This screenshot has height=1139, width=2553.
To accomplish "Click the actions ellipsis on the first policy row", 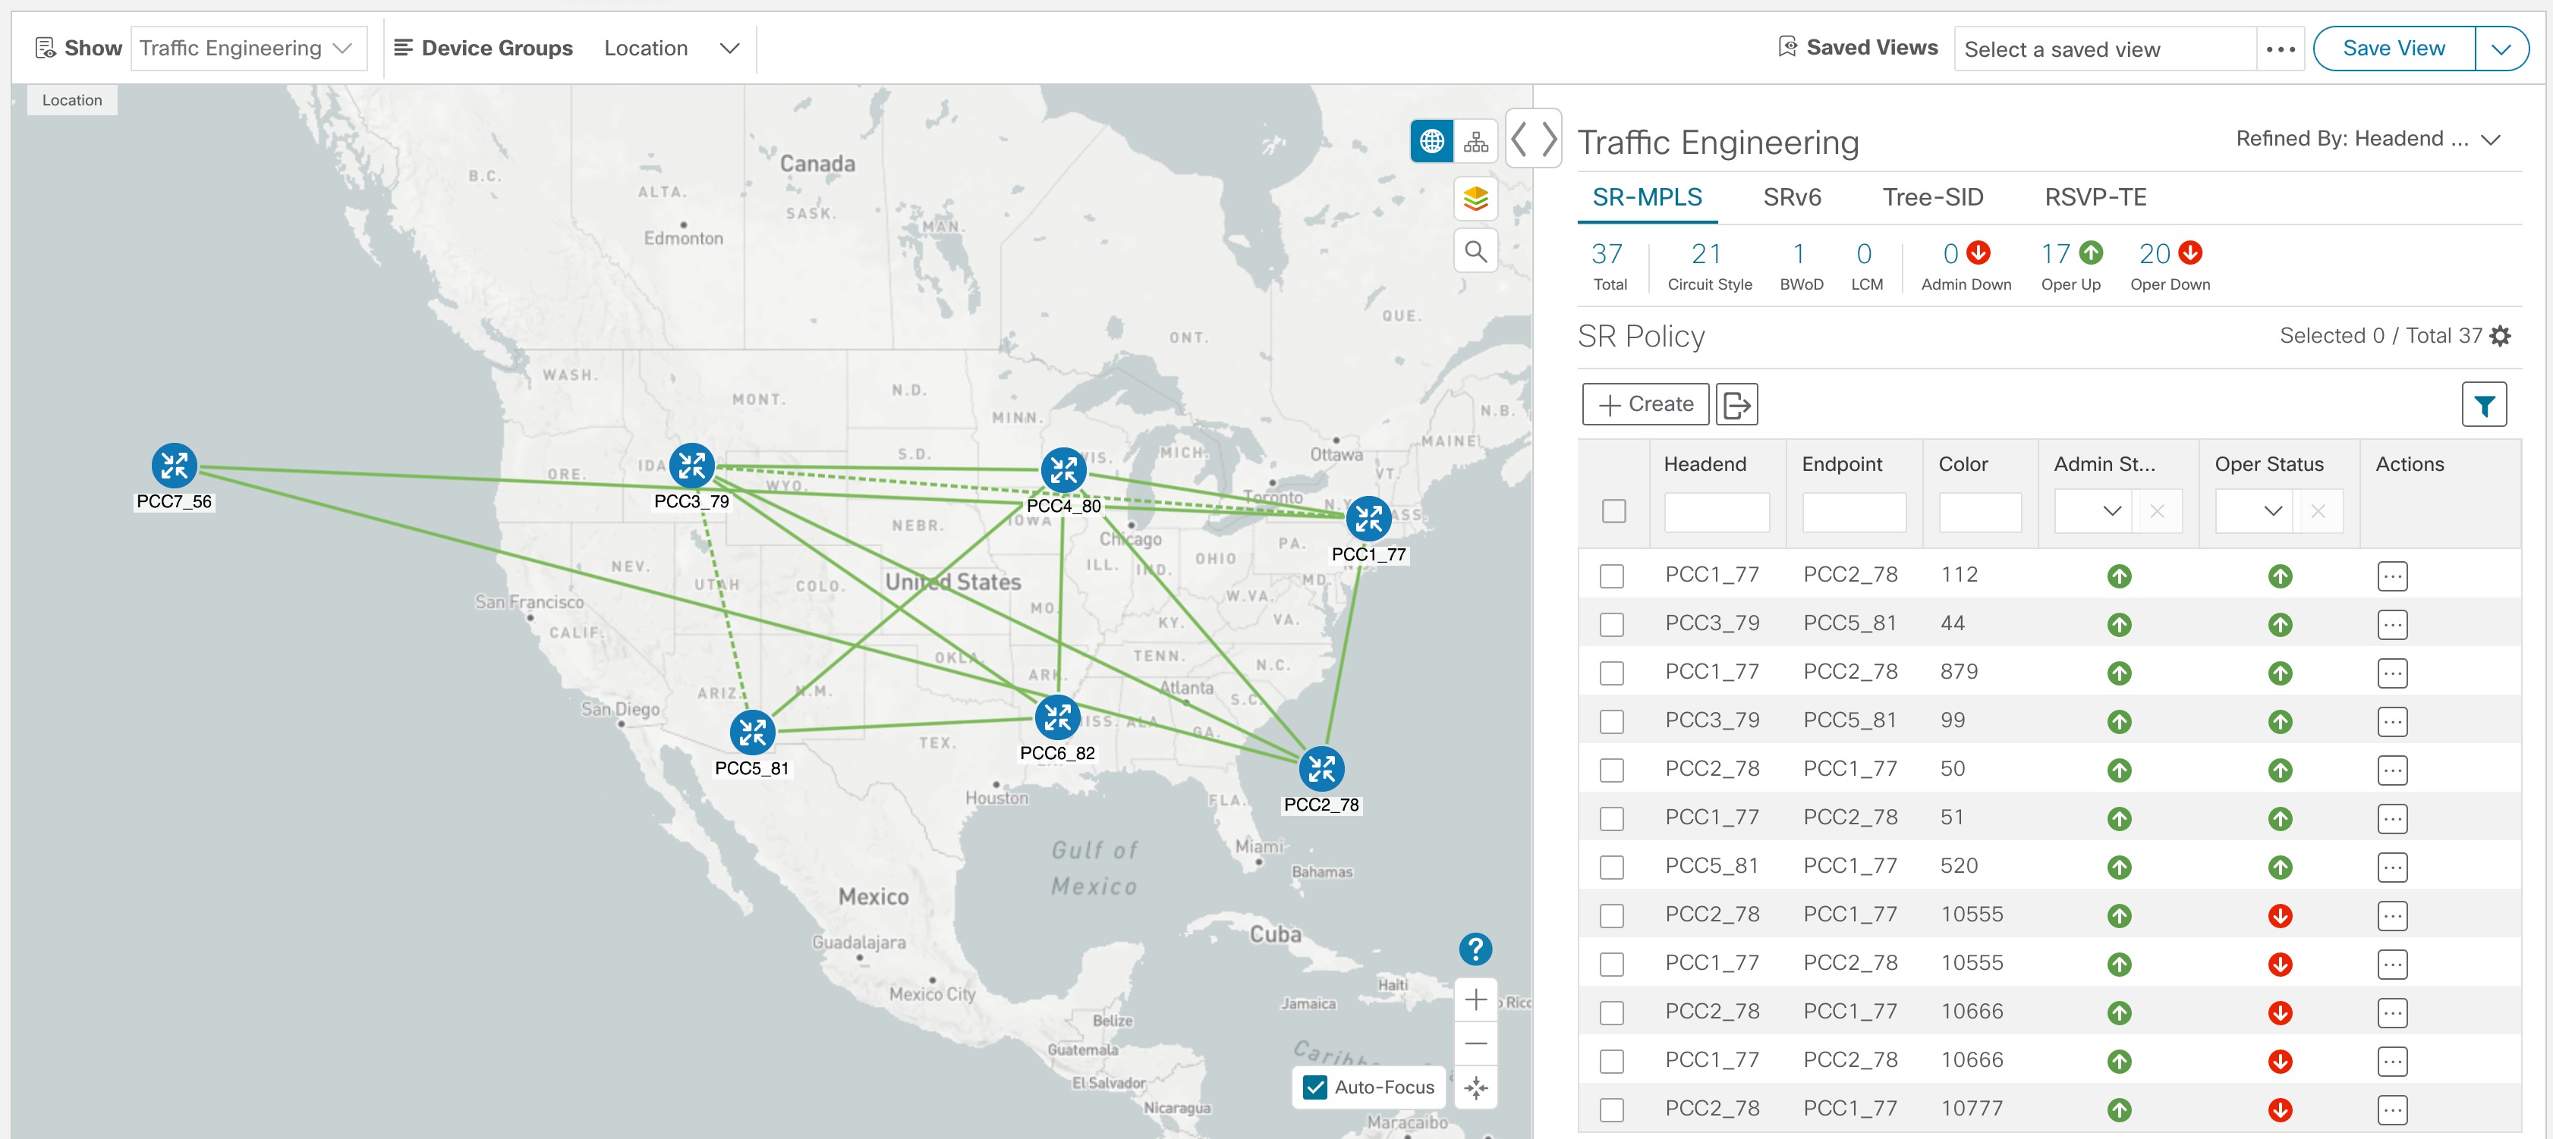I will coord(2392,576).
